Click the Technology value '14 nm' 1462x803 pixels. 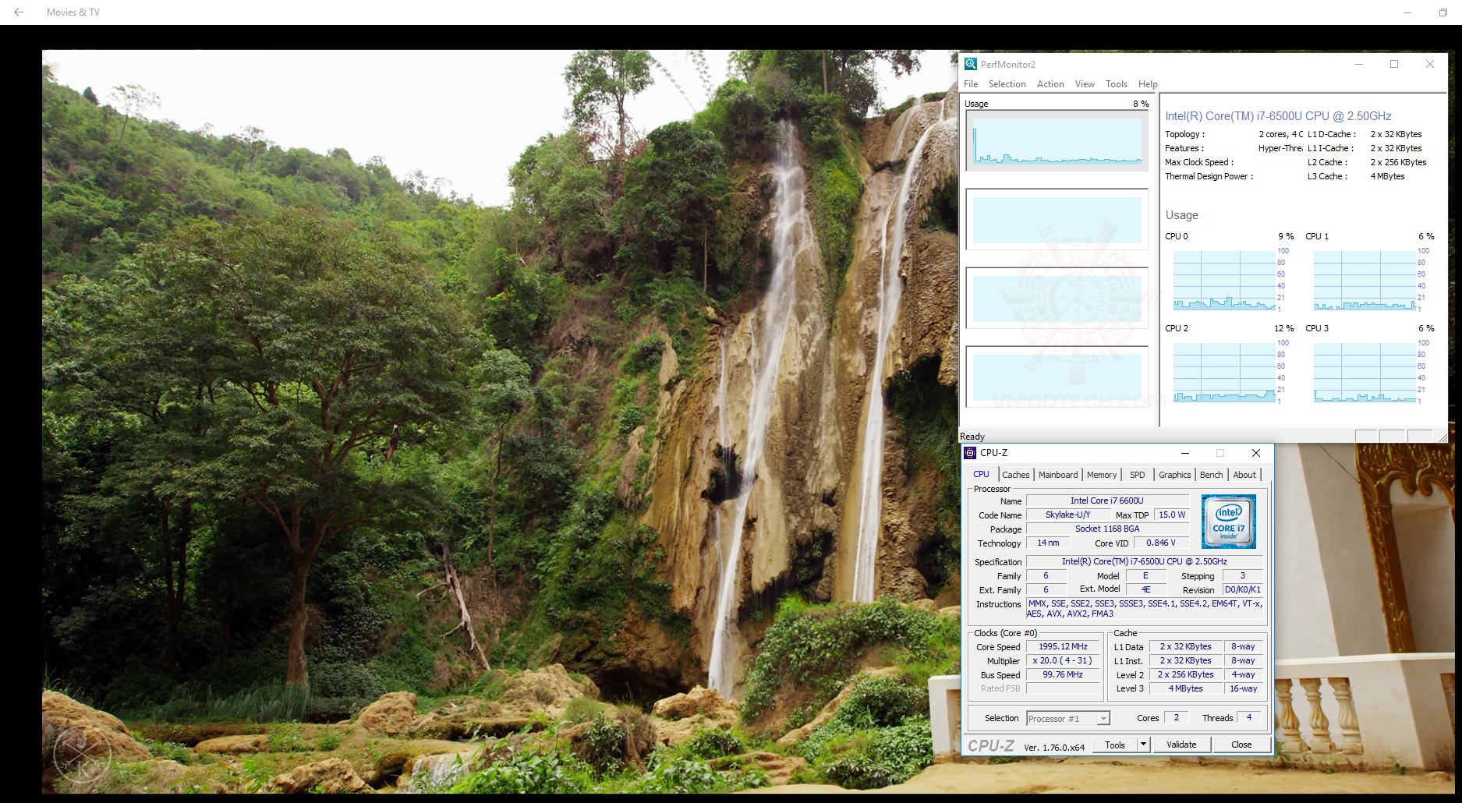point(1048,543)
